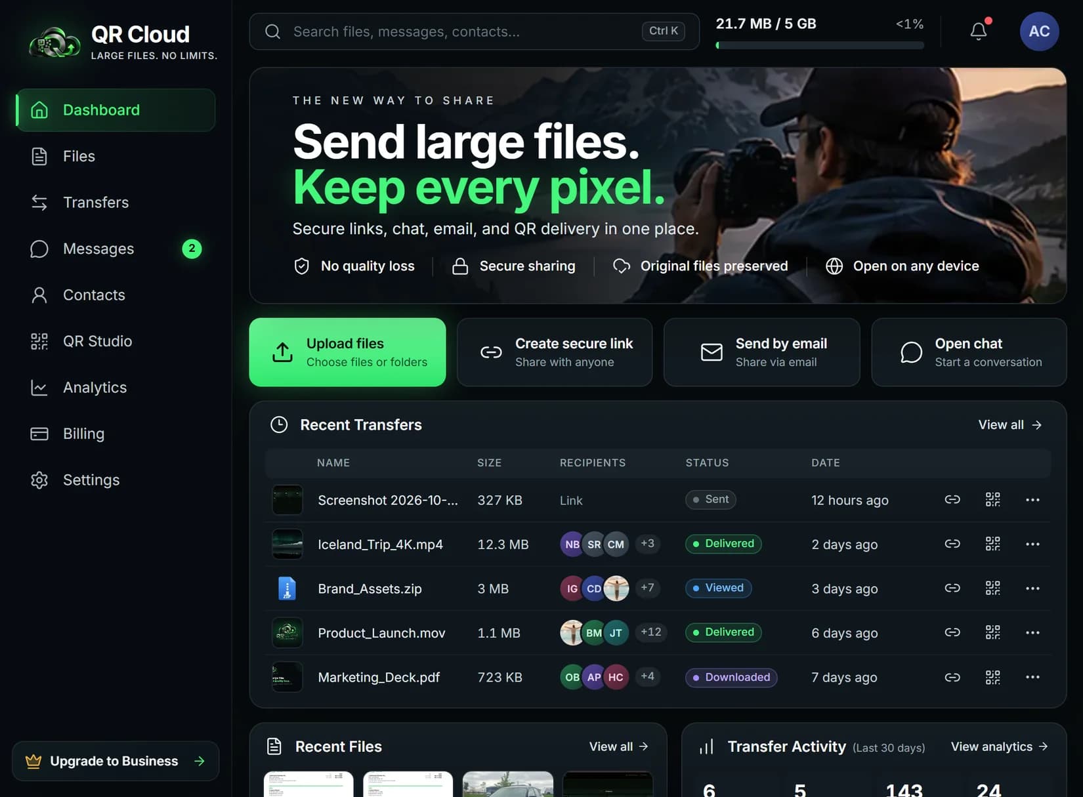Expand +3 recipients on Iceland_Trip_4K.mp4
1083x797 pixels.
[647, 543]
